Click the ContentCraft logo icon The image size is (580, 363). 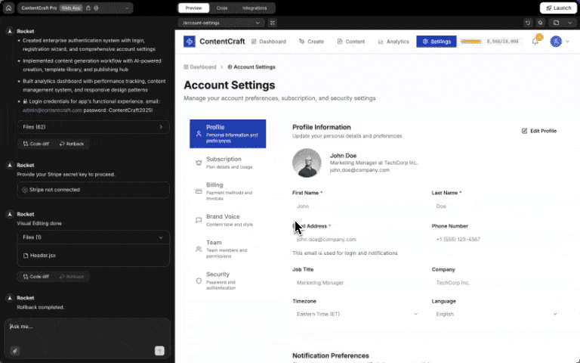tap(189, 41)
